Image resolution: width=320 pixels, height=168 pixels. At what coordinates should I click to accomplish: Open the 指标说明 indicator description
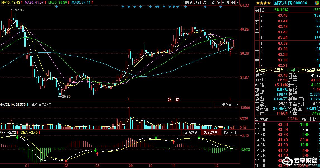coord(230,133)
